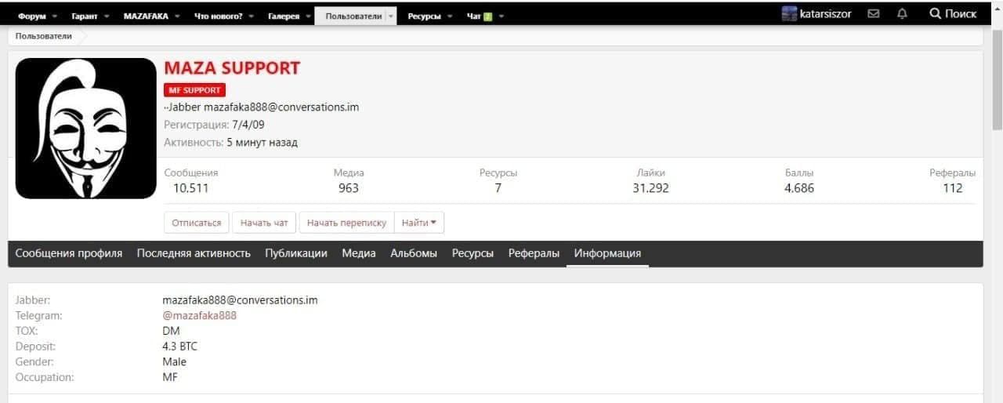Click the Отписаться button

click(x=197, y=223)
